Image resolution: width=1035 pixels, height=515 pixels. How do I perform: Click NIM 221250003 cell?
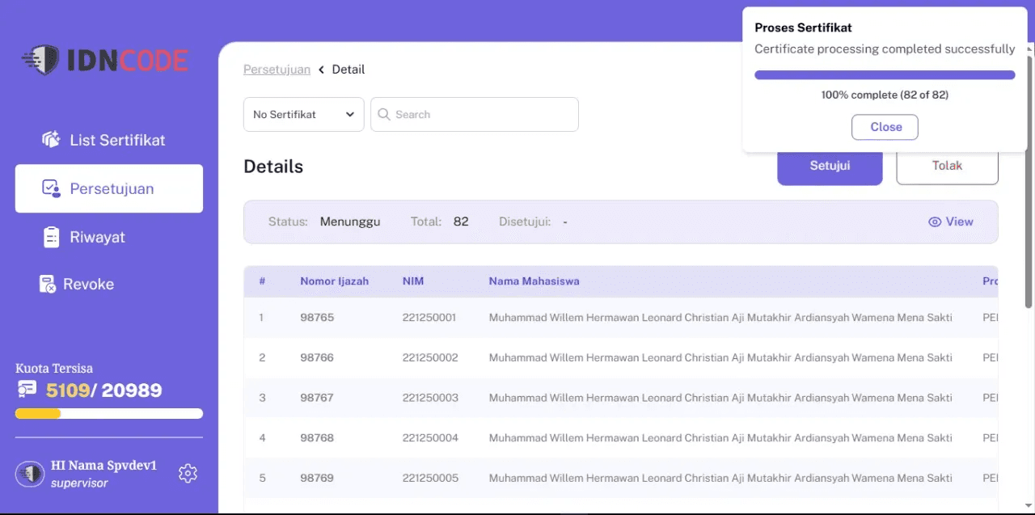(x=430, y=398)
